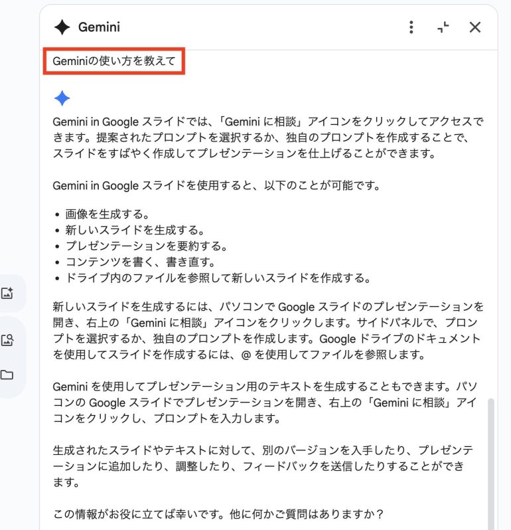This screenshot has height=530, width=511.
Task: Click the bullet "新しいスライドを生成する。"
Action: [135, 230]
